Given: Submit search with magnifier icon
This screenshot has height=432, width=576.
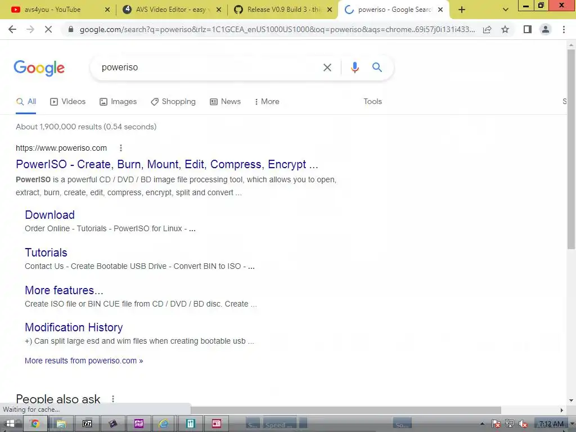Looking at the screenshot, I should click(x=377, y=67).
